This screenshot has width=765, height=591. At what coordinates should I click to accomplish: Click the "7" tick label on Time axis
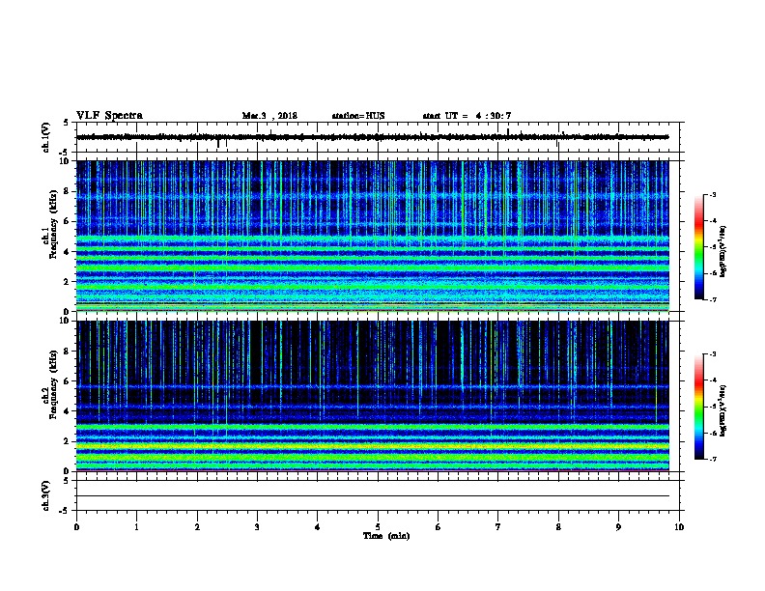click(498, 527)
